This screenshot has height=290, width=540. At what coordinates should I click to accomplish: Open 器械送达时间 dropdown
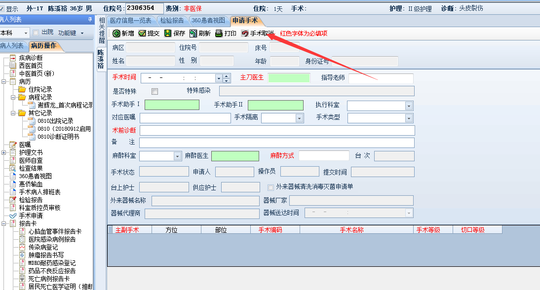point(409,213)
